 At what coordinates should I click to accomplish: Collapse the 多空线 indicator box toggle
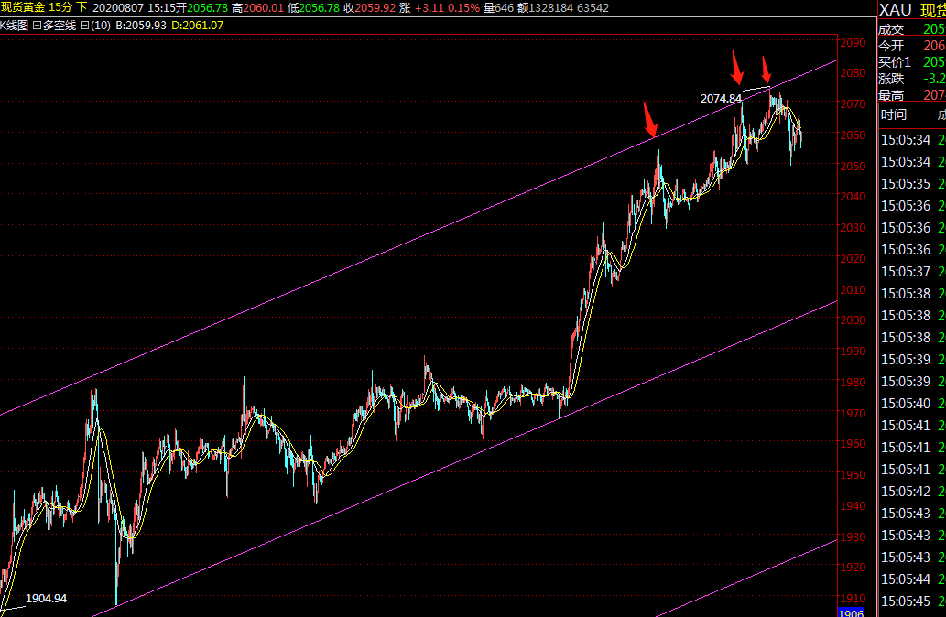[37, 26]
